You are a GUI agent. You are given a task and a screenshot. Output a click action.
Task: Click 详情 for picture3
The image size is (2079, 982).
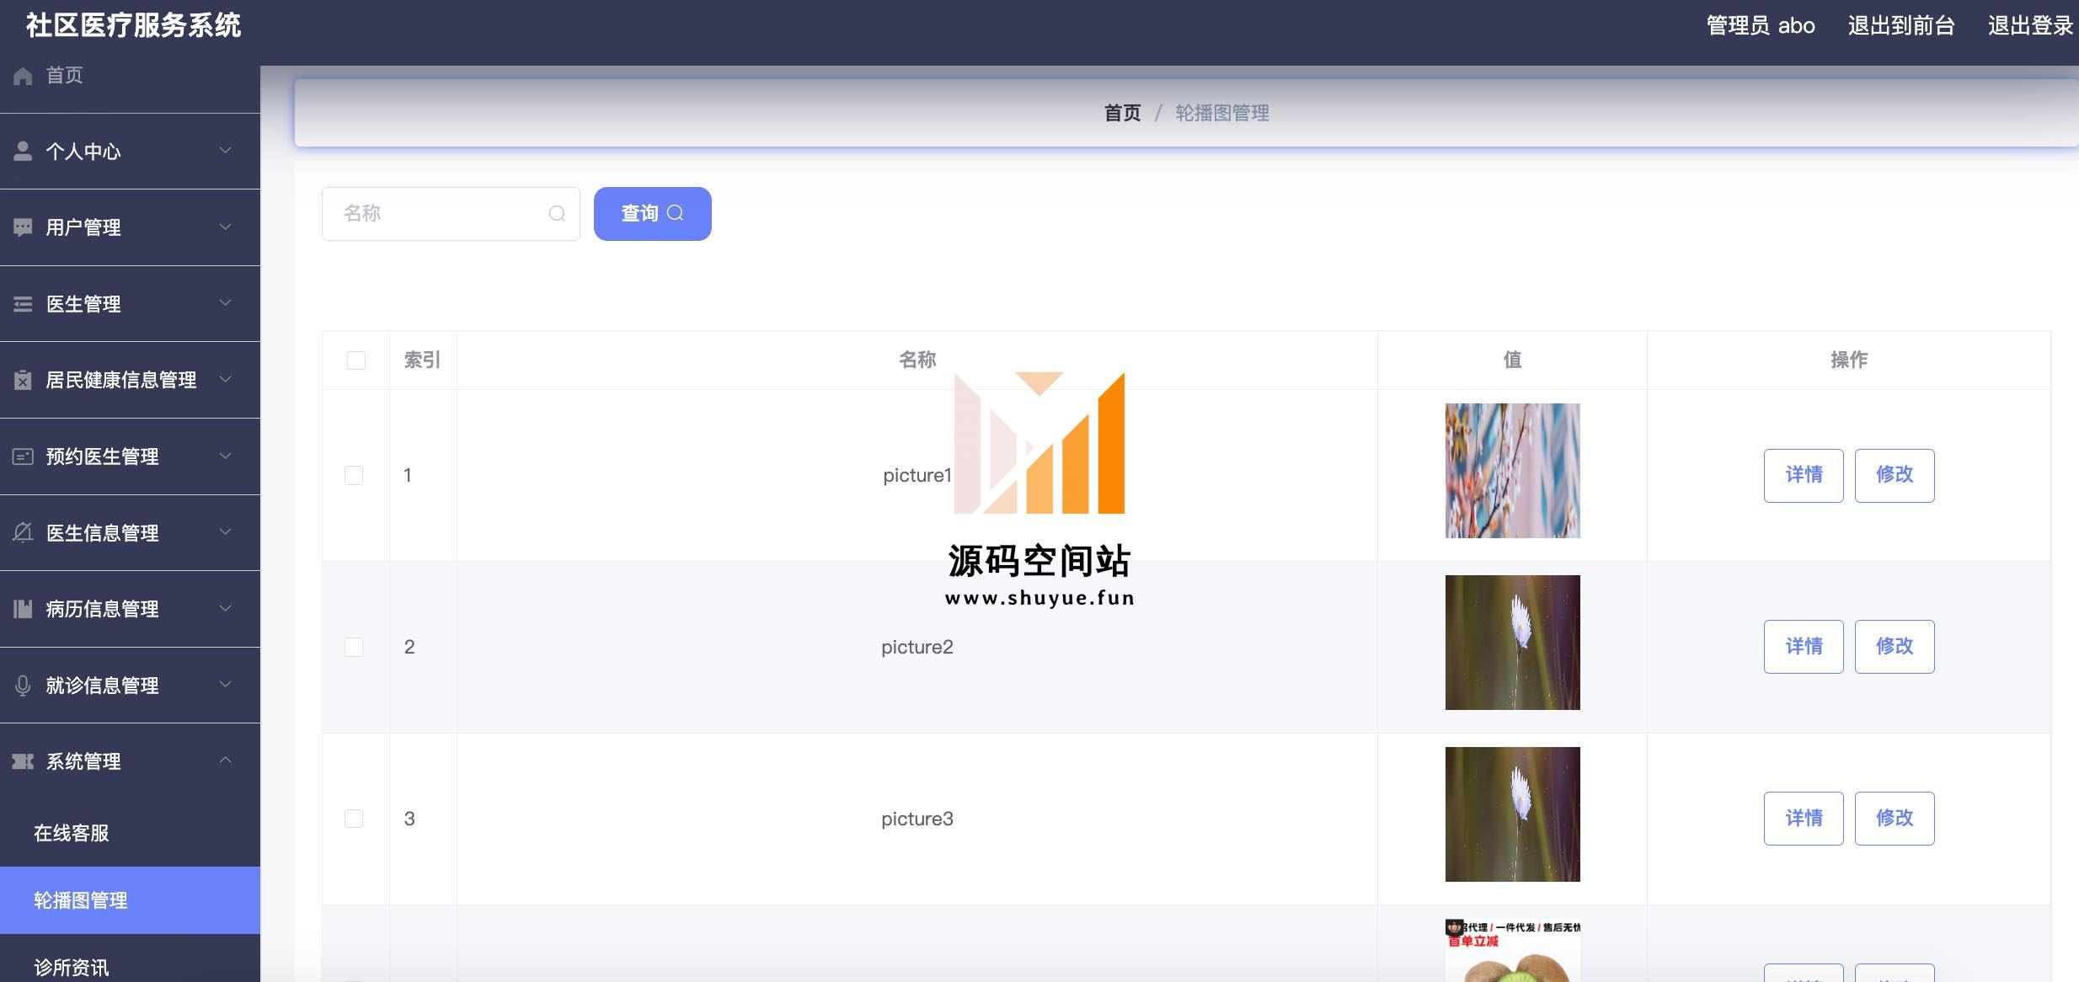tap(1804, 819)
